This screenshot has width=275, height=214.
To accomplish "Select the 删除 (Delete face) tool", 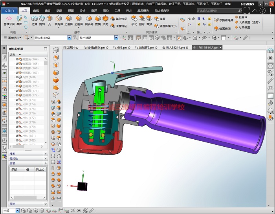I will 141,20.
